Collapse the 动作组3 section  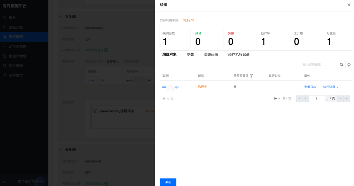click(60, 150)
